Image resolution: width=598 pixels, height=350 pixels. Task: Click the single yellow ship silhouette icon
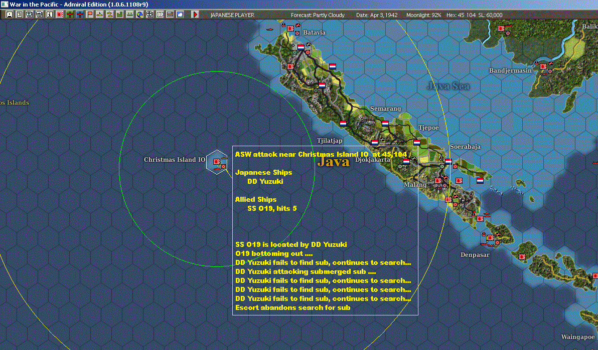coord(99,15)
